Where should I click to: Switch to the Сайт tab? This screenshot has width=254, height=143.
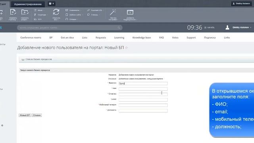pyautogui.click(x=4, y=4)
